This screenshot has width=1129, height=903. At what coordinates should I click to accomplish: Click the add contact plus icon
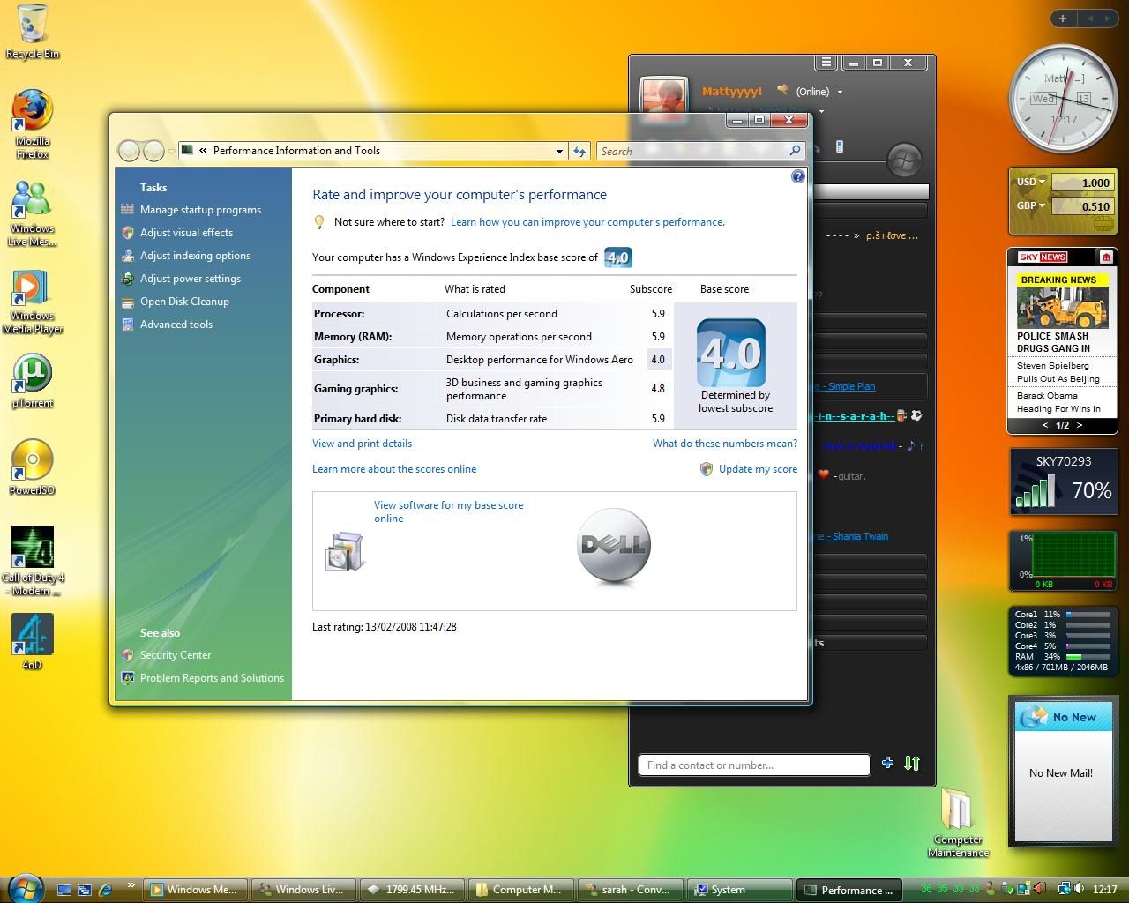point(887,763)
